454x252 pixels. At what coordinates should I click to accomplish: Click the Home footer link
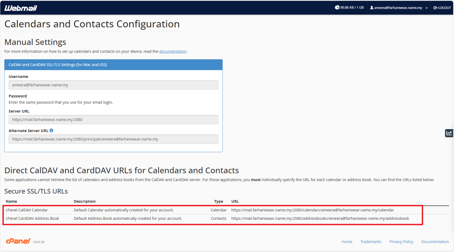(347, 241)
